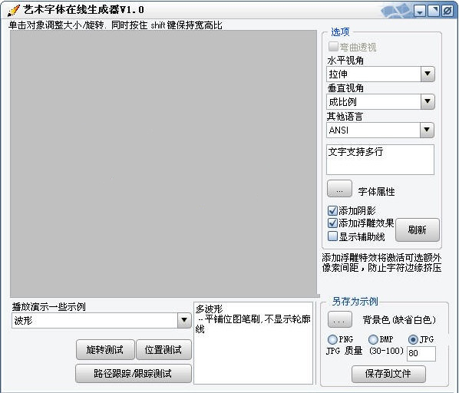
Task: Click the 字体属性 label text
Action: point(376,192)
